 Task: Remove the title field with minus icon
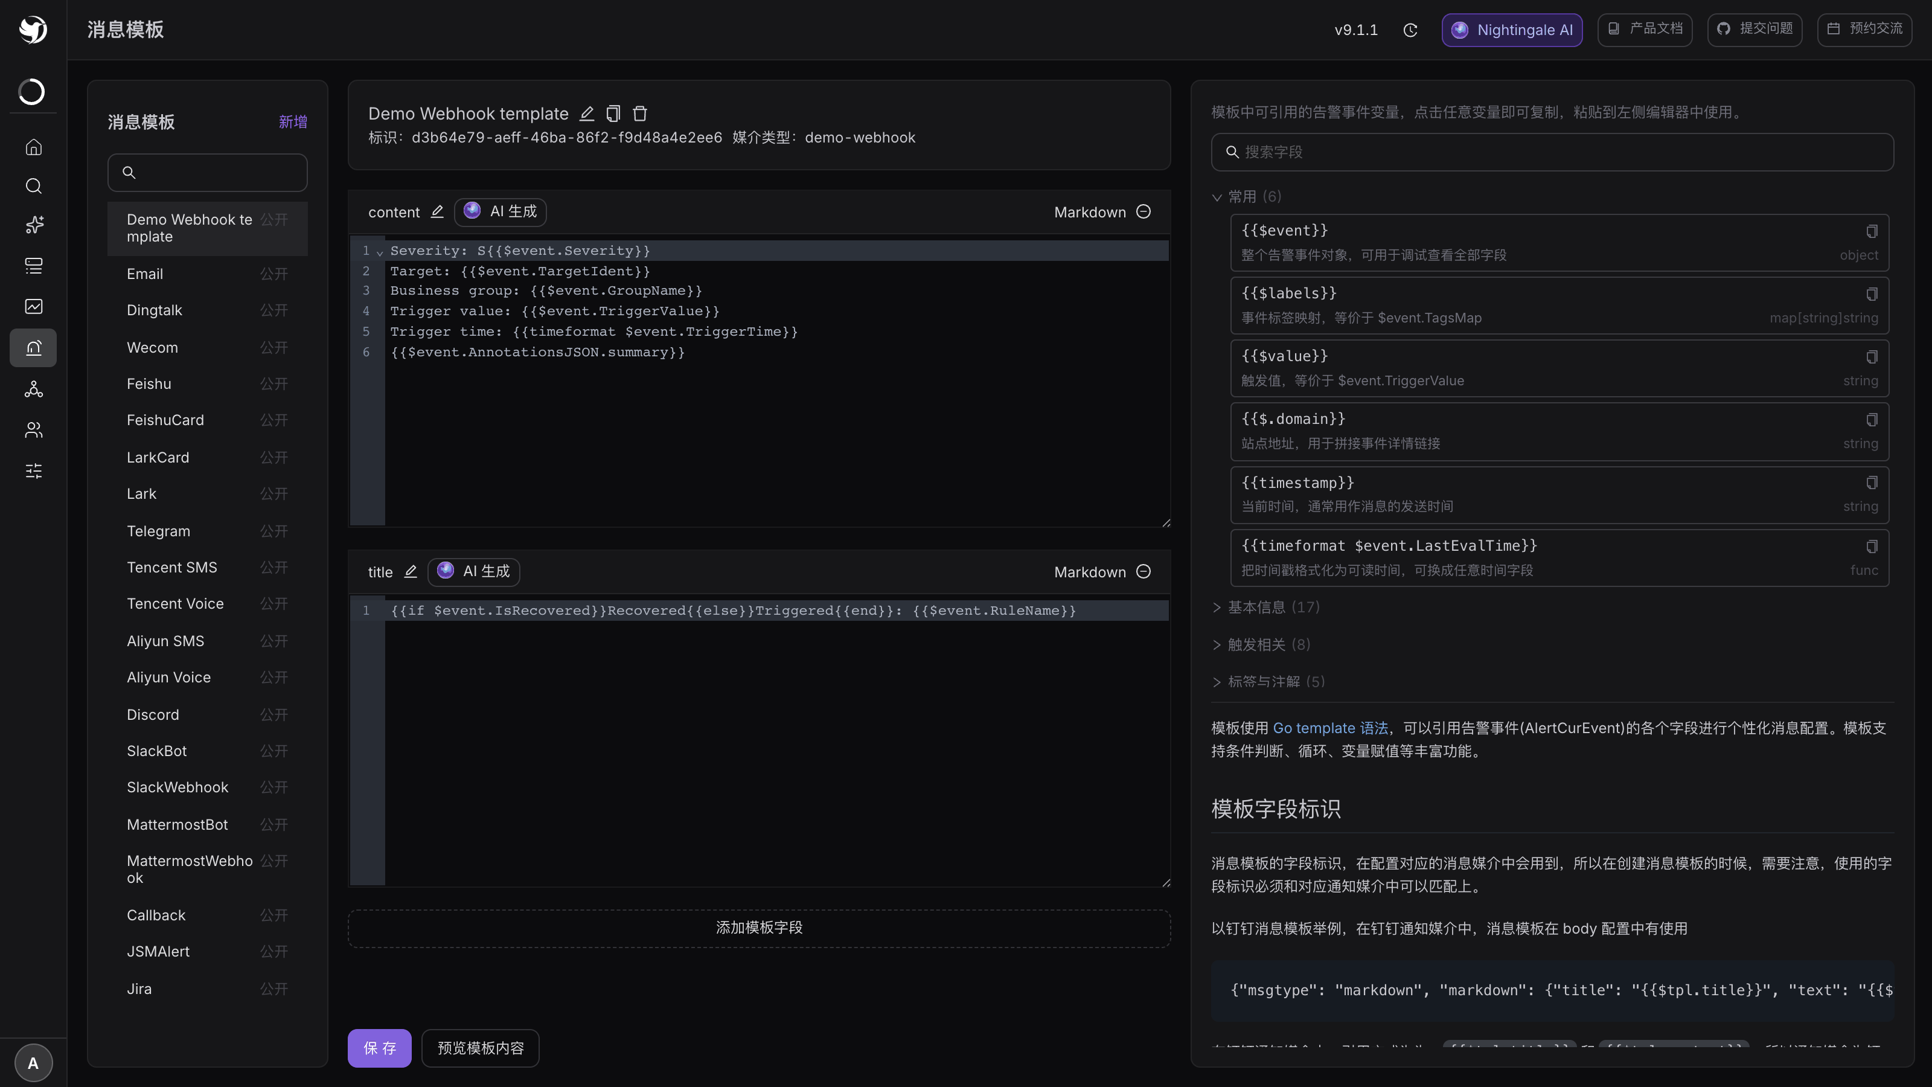point(1143,572)
